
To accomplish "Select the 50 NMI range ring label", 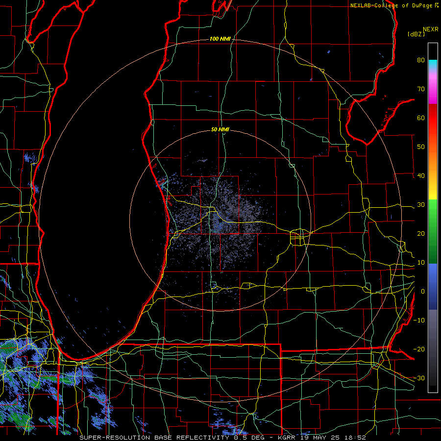I will 220,130.
